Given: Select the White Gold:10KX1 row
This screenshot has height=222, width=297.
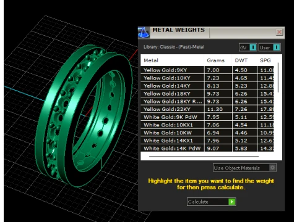Looking at the screenshot, I should [207, 125].
